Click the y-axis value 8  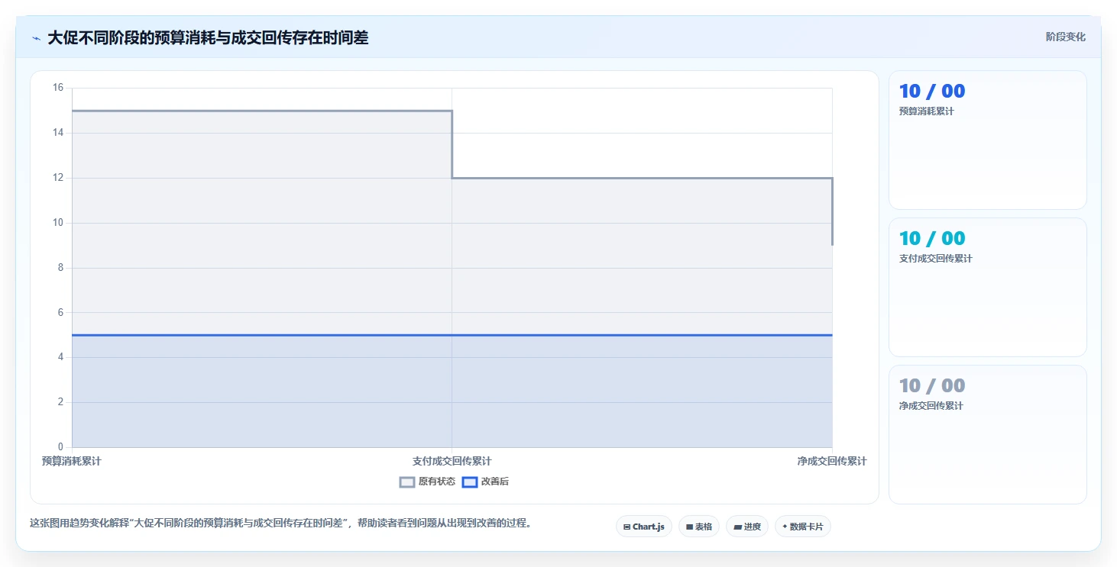(x=61, y=268)
